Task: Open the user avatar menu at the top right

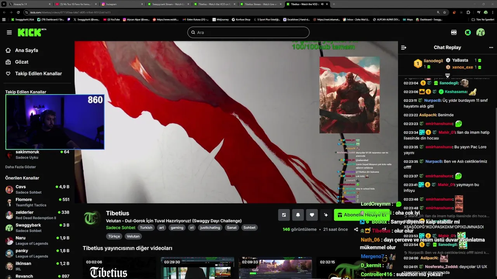Action: pos(481,33)
